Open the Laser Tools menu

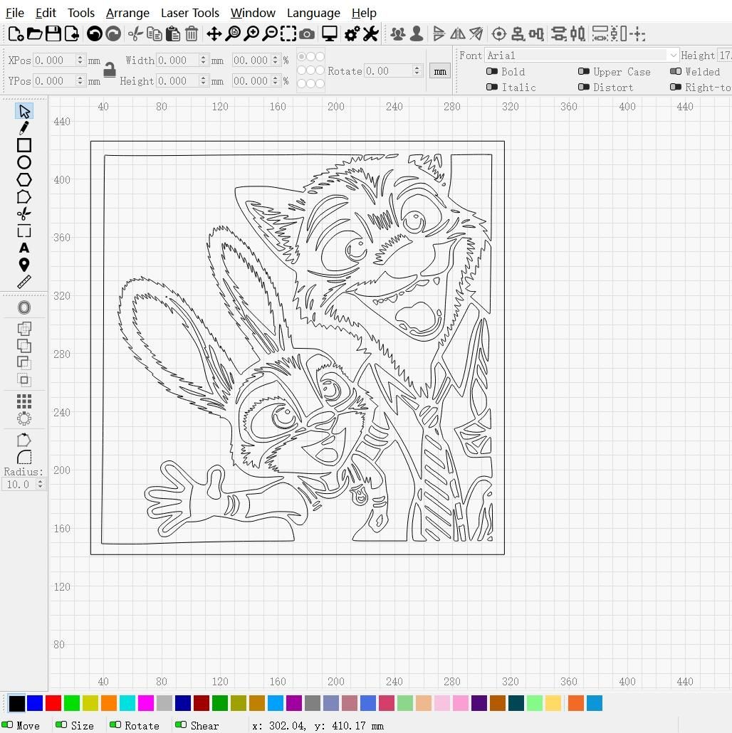click(x=190, y=13)
